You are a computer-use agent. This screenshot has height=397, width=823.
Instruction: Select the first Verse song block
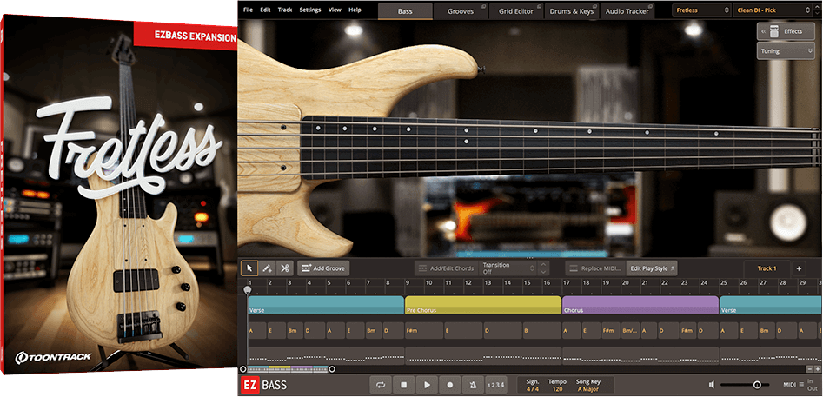pyautogui.click(x=326, y=305)
